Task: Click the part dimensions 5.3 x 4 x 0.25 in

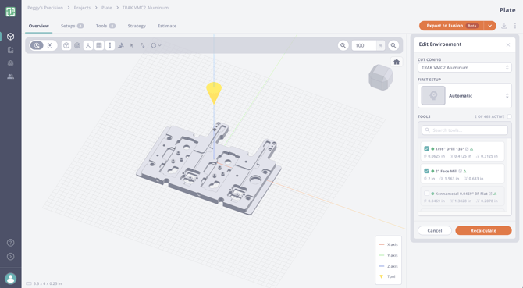Action: click(44, 283)
